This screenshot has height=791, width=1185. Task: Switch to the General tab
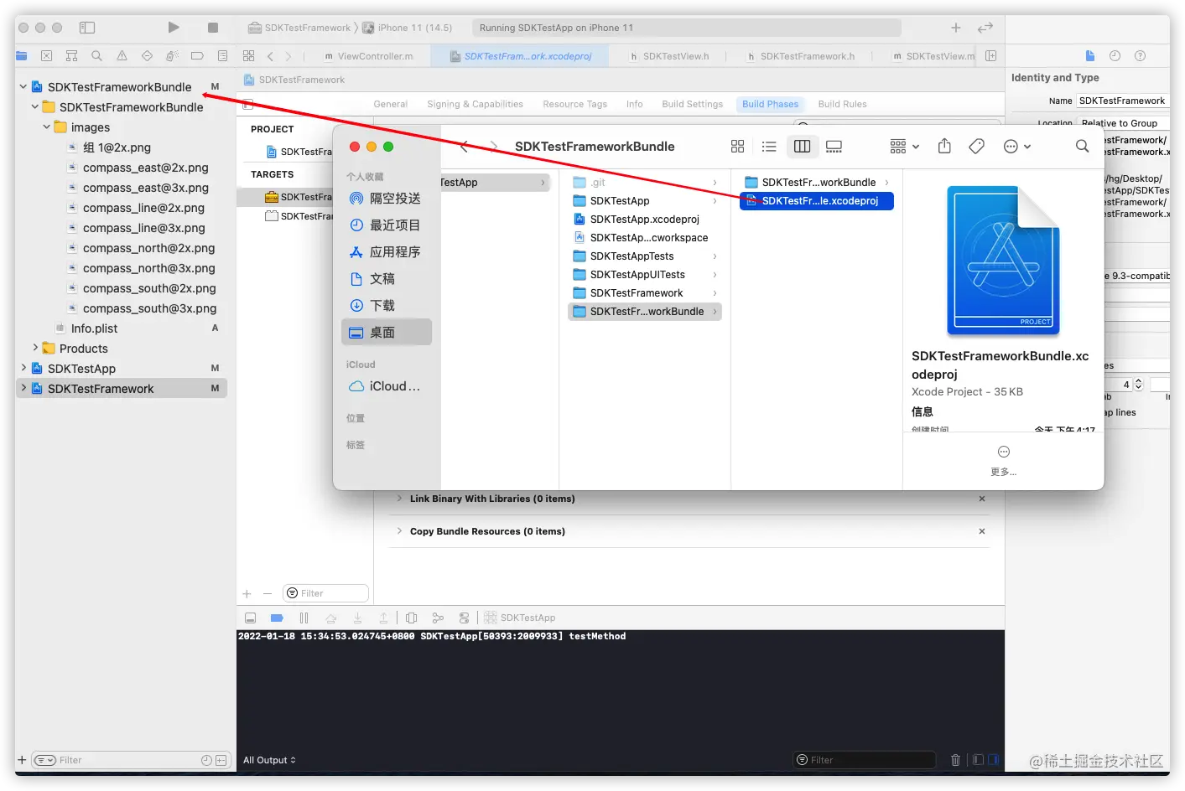pos(390,104)
